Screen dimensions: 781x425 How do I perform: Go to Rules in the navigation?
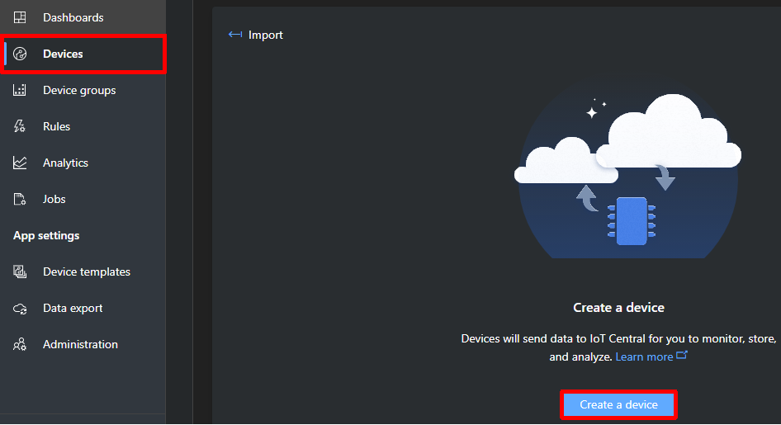tap(56, 126)
